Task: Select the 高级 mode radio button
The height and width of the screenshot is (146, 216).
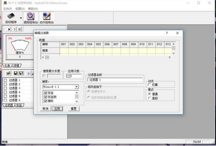Action: pos(149,98)
